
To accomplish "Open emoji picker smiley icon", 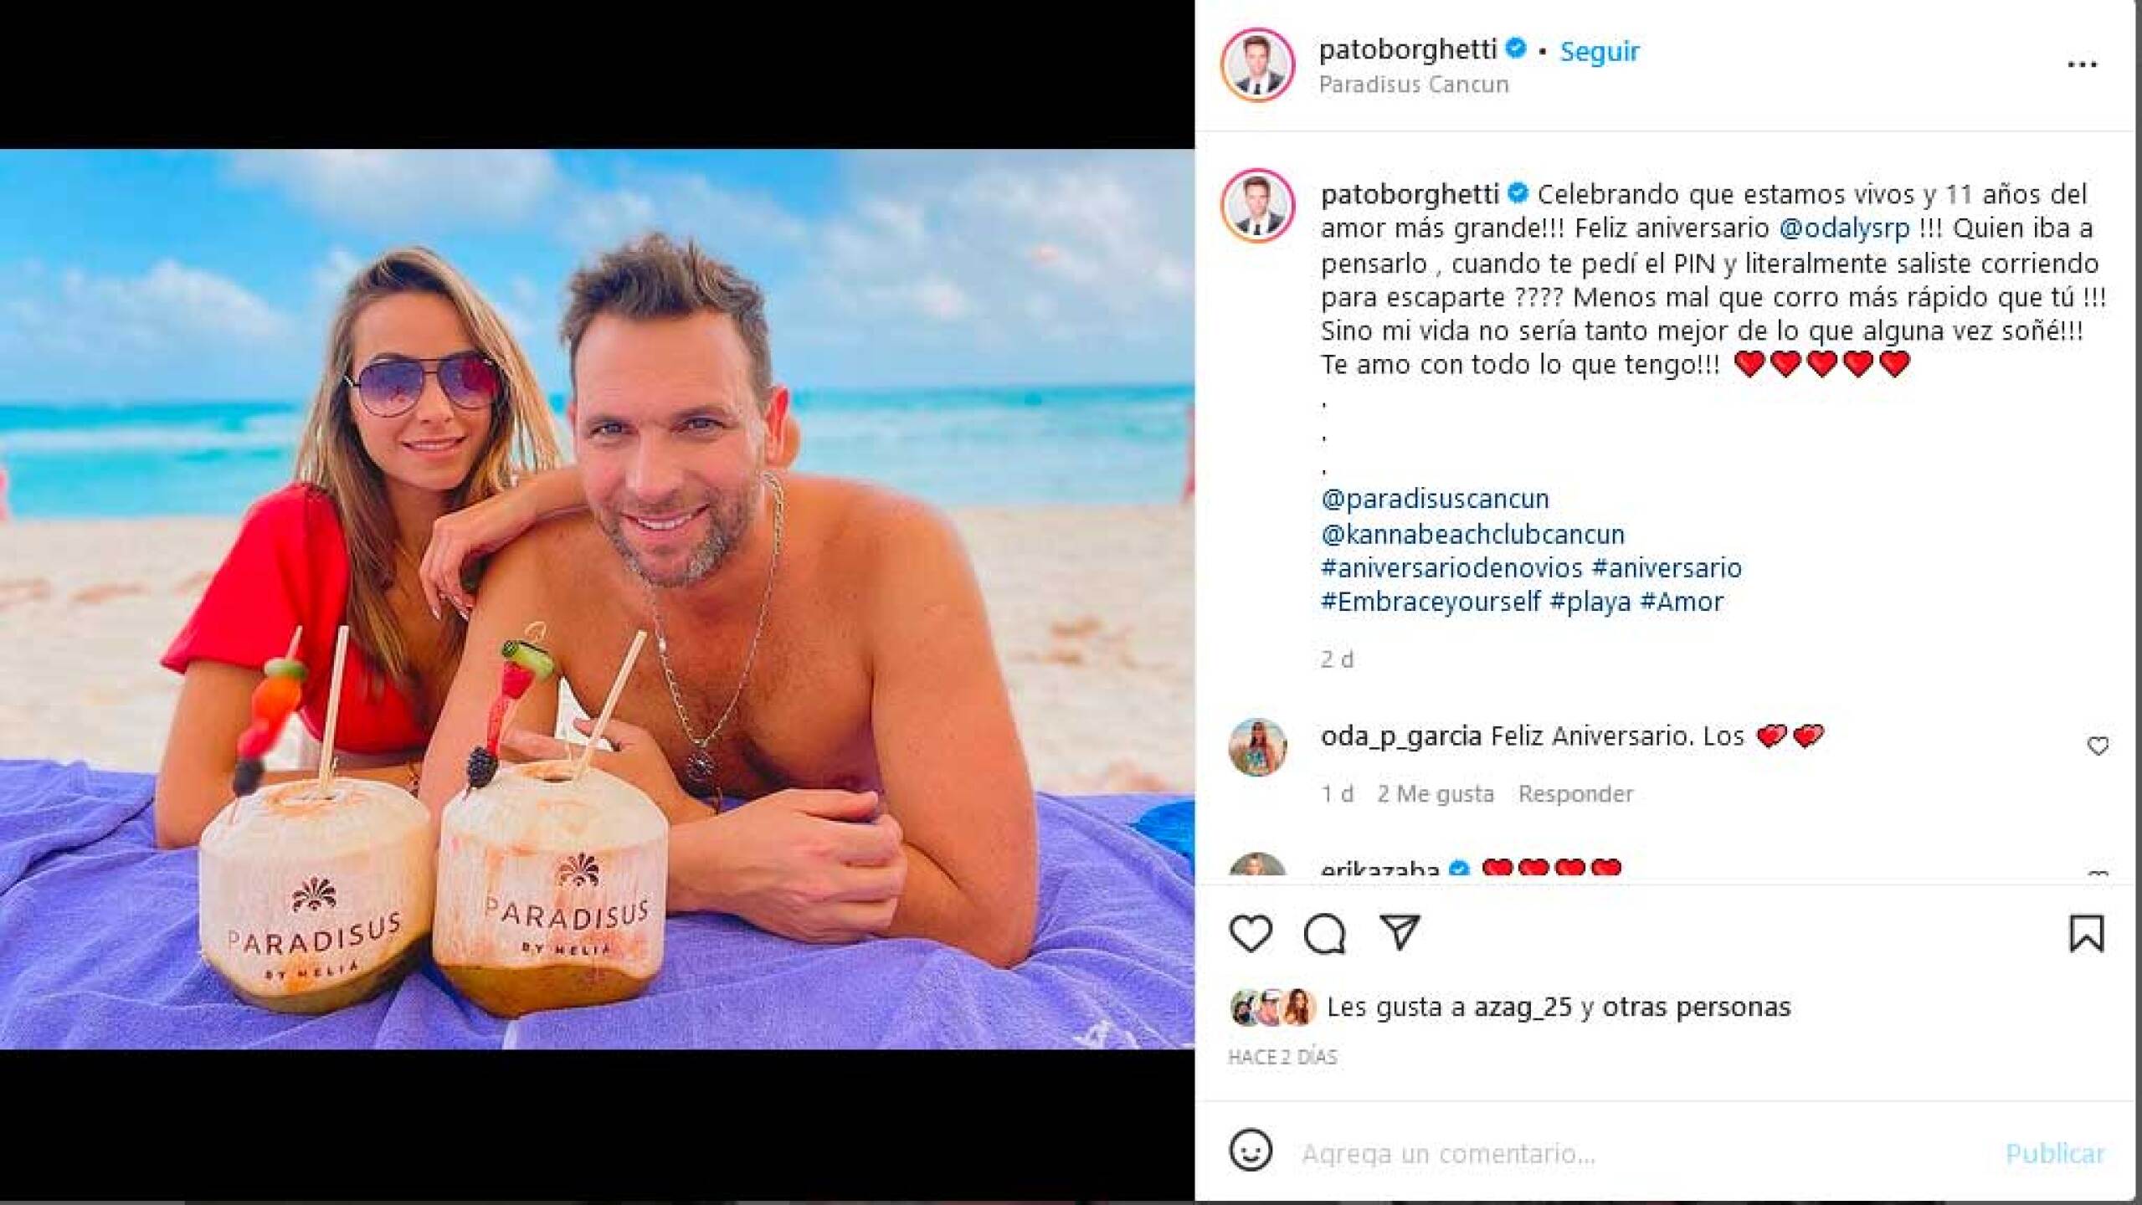I will pos(1251,1151).
